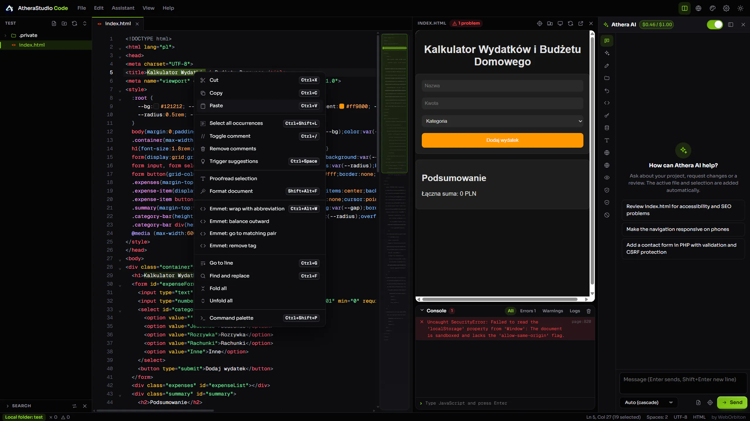The height and width of the screenshot is (421, 750).
Task: Open the key icon in AI sidebar
Action: tap(607, 115)
